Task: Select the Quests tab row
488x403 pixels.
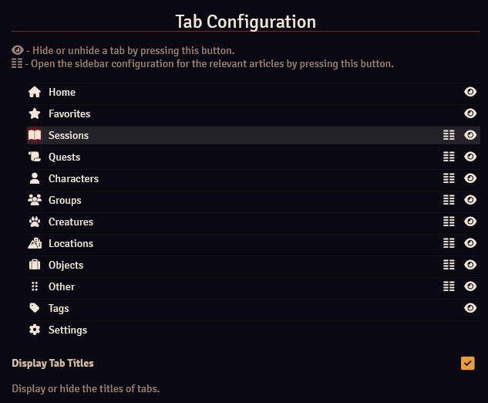Action: coord(254,157)
